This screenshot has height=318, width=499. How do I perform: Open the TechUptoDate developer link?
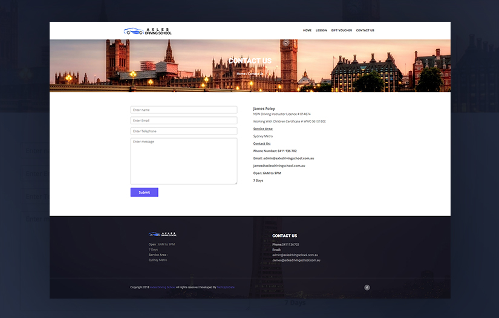point(226,287)
